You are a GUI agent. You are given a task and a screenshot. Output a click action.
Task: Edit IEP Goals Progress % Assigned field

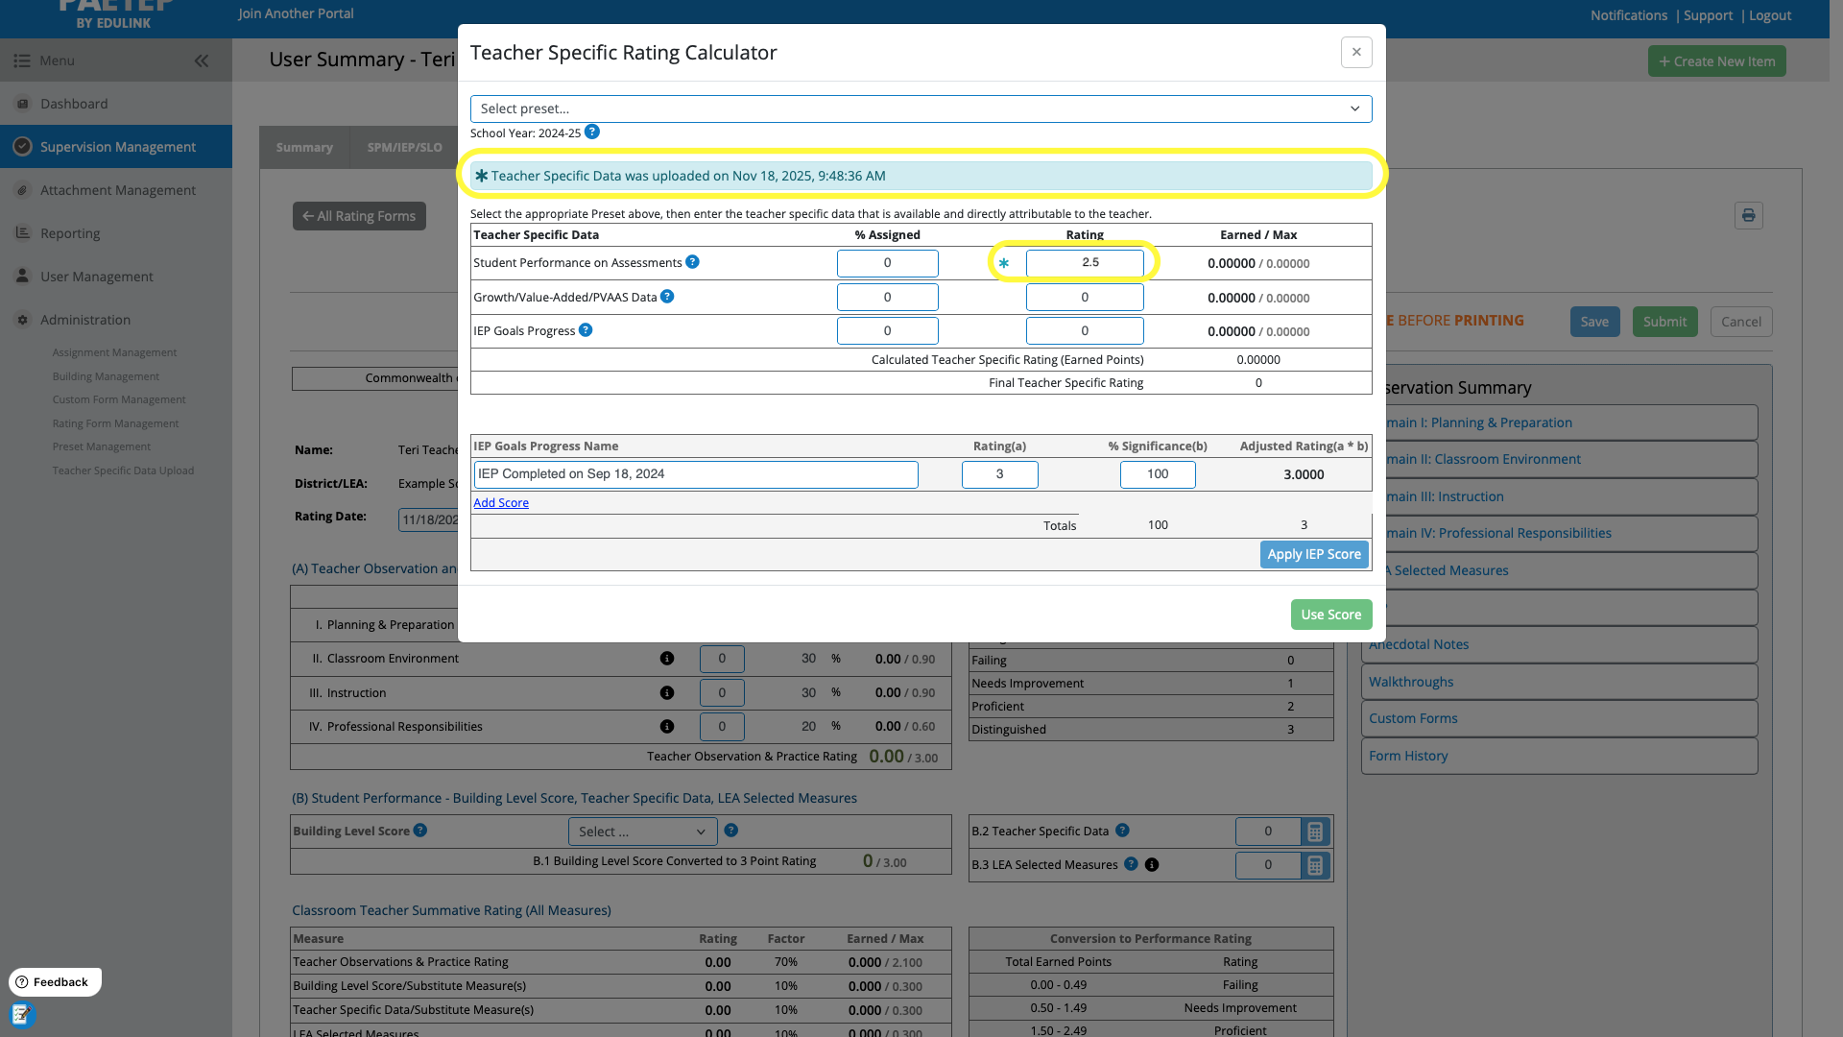click(887, 331)
